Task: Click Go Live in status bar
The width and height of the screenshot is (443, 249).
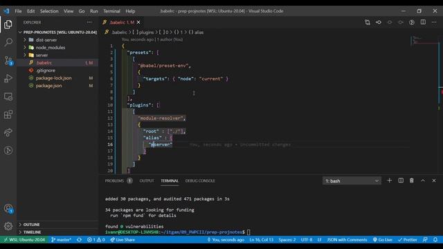Action: point(383,240)
